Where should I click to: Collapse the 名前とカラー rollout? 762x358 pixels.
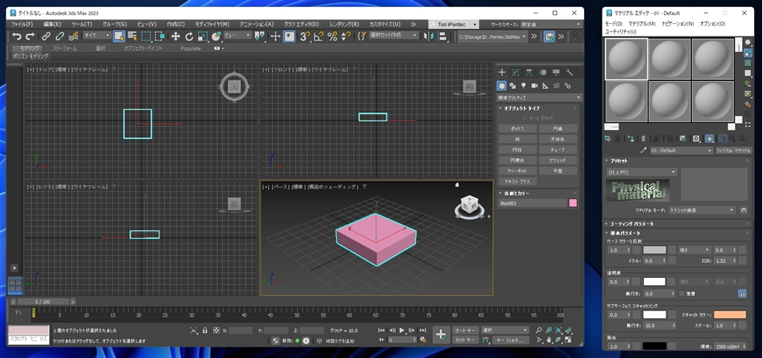point(516,193)
